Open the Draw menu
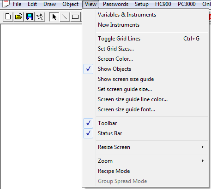 [49, 4]
